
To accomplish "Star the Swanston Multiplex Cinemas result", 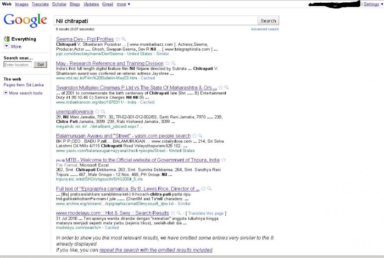I will 220,87.
